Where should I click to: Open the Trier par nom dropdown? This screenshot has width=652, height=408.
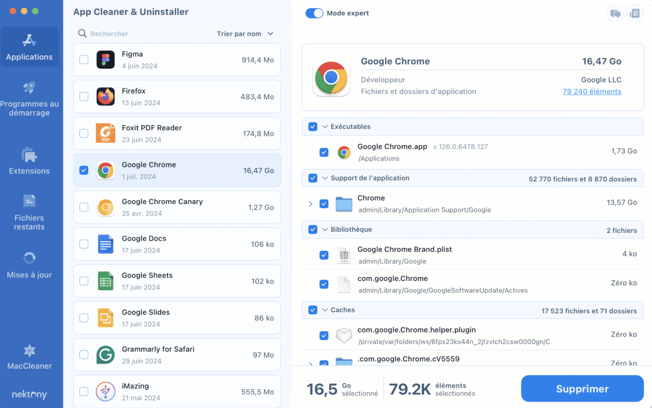click(x=245, y=33)
